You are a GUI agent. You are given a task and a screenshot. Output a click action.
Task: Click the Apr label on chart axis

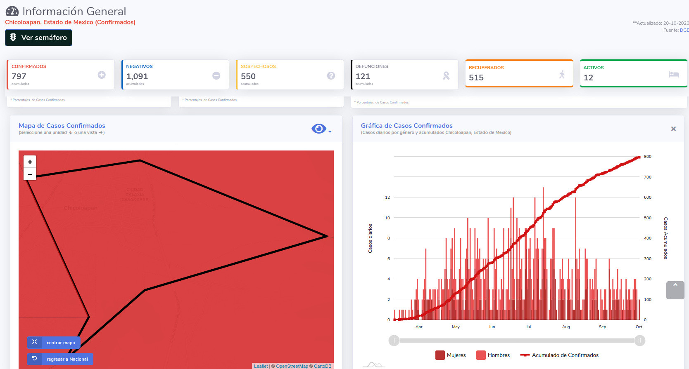(419, 327)
